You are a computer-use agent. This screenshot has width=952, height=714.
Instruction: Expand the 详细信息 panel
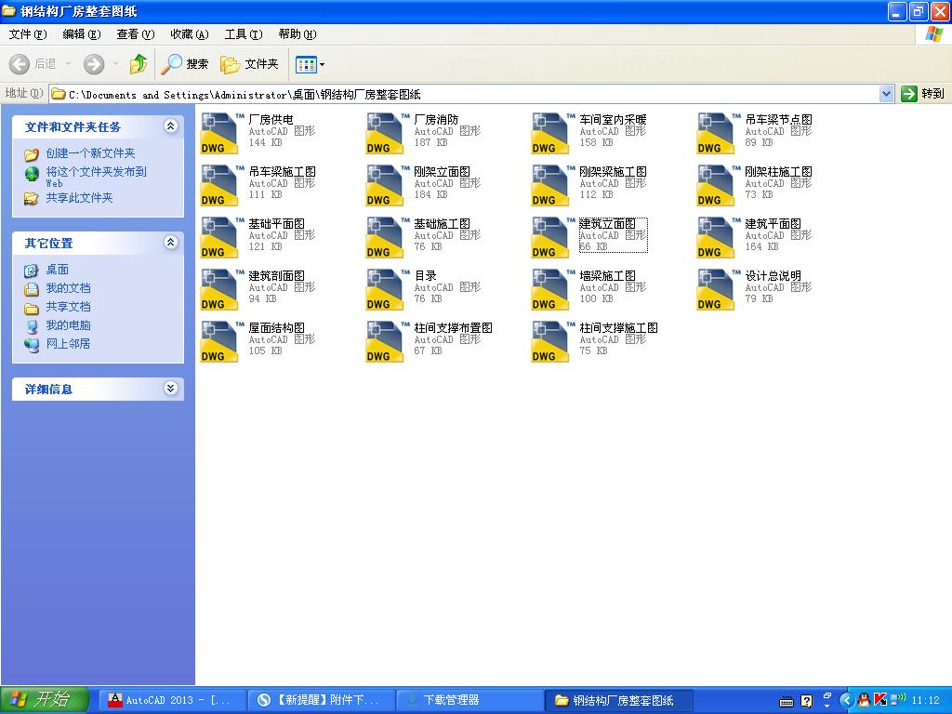point(170,389)
